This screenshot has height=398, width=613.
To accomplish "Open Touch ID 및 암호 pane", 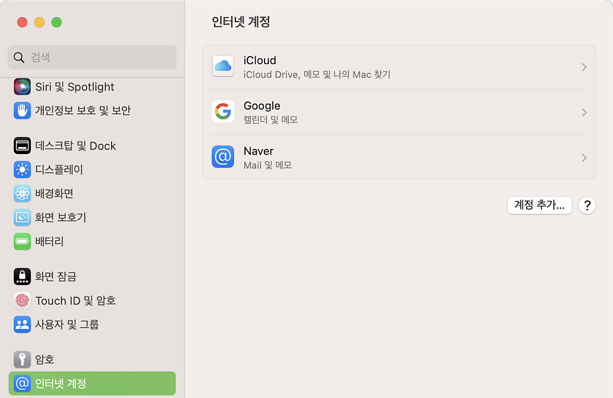I will [x=92, y=300].
